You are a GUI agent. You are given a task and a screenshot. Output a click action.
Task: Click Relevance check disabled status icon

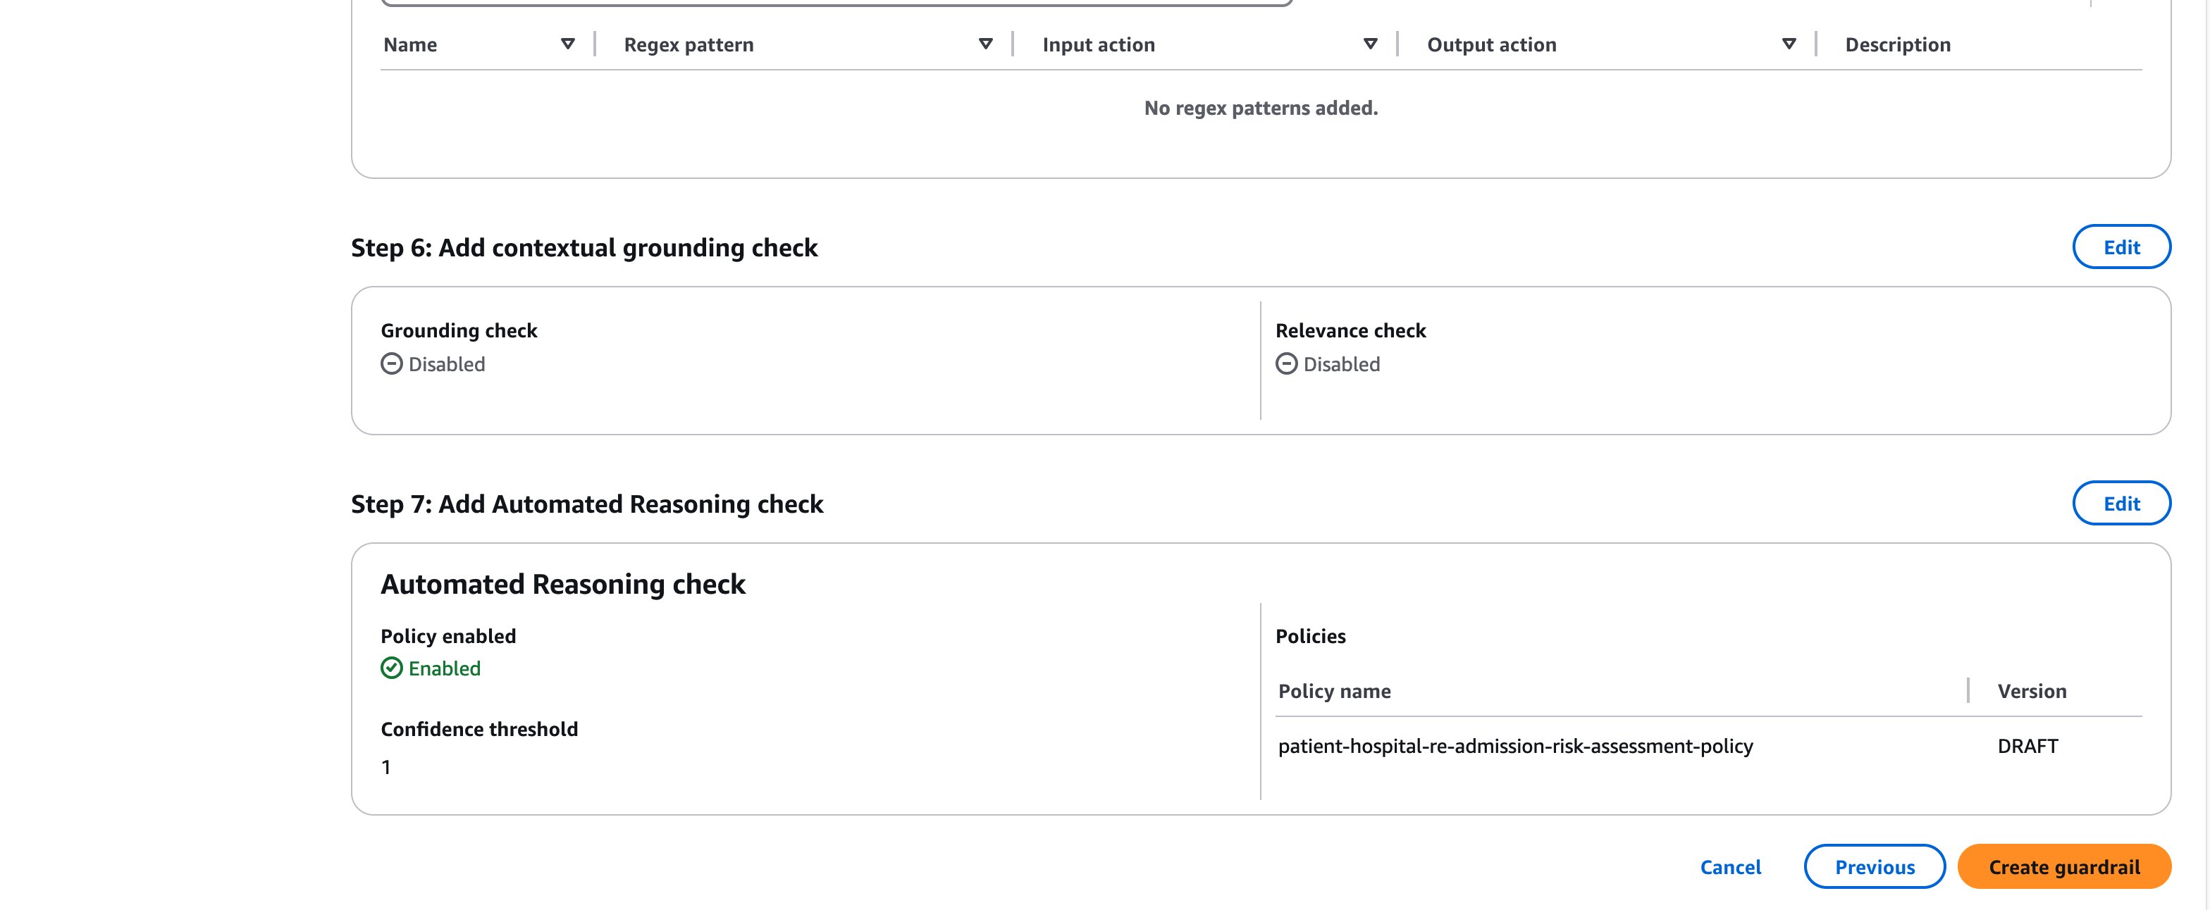pos(1286,365)
